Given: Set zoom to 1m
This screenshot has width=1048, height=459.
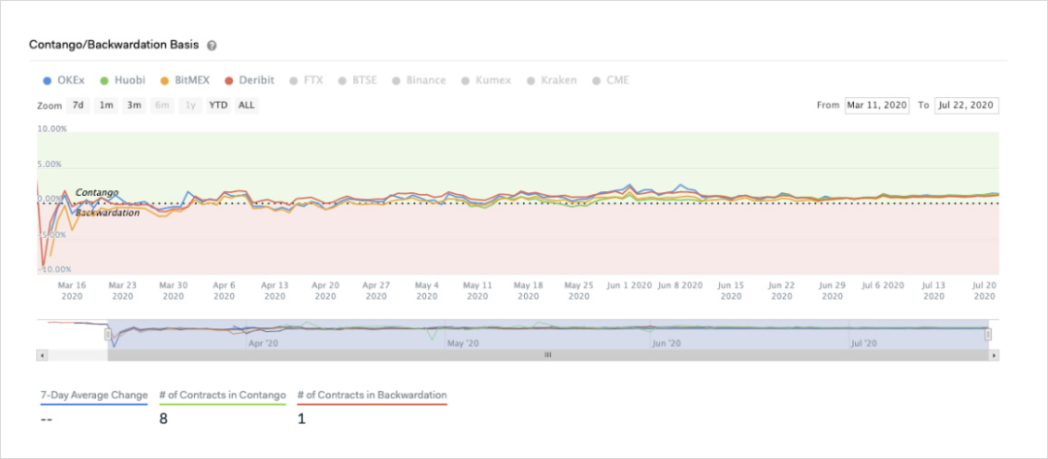Looking at the screenshot, I should [x=106, y=105].
